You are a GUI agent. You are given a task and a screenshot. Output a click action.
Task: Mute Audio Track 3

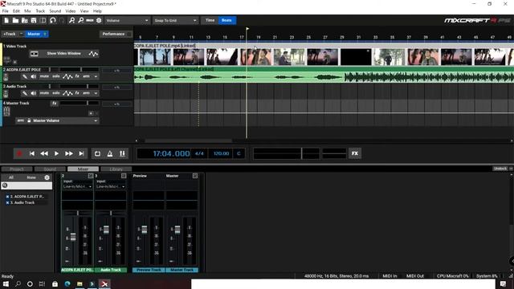coord(44,93)
